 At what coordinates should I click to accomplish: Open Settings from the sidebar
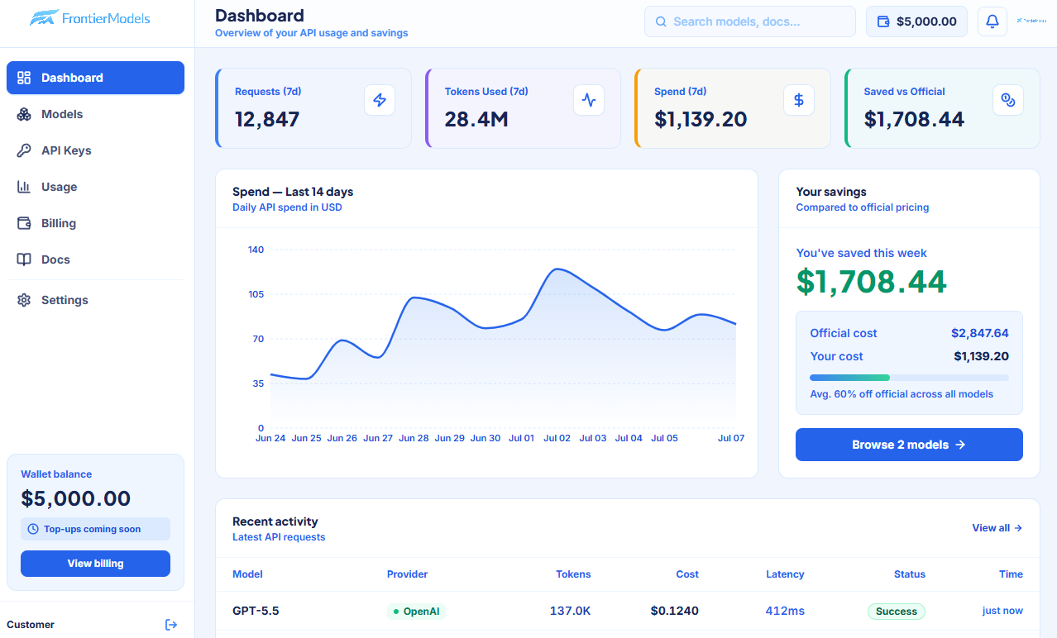(95, 300)
